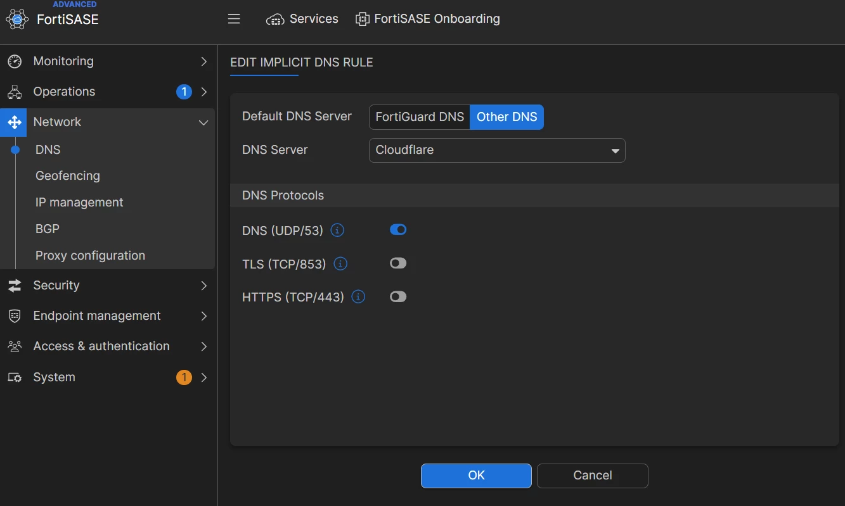The height and width of the screenshot is (506, 845).
Task: Toggle the hamburger menu icon
Action: point(234,19)
